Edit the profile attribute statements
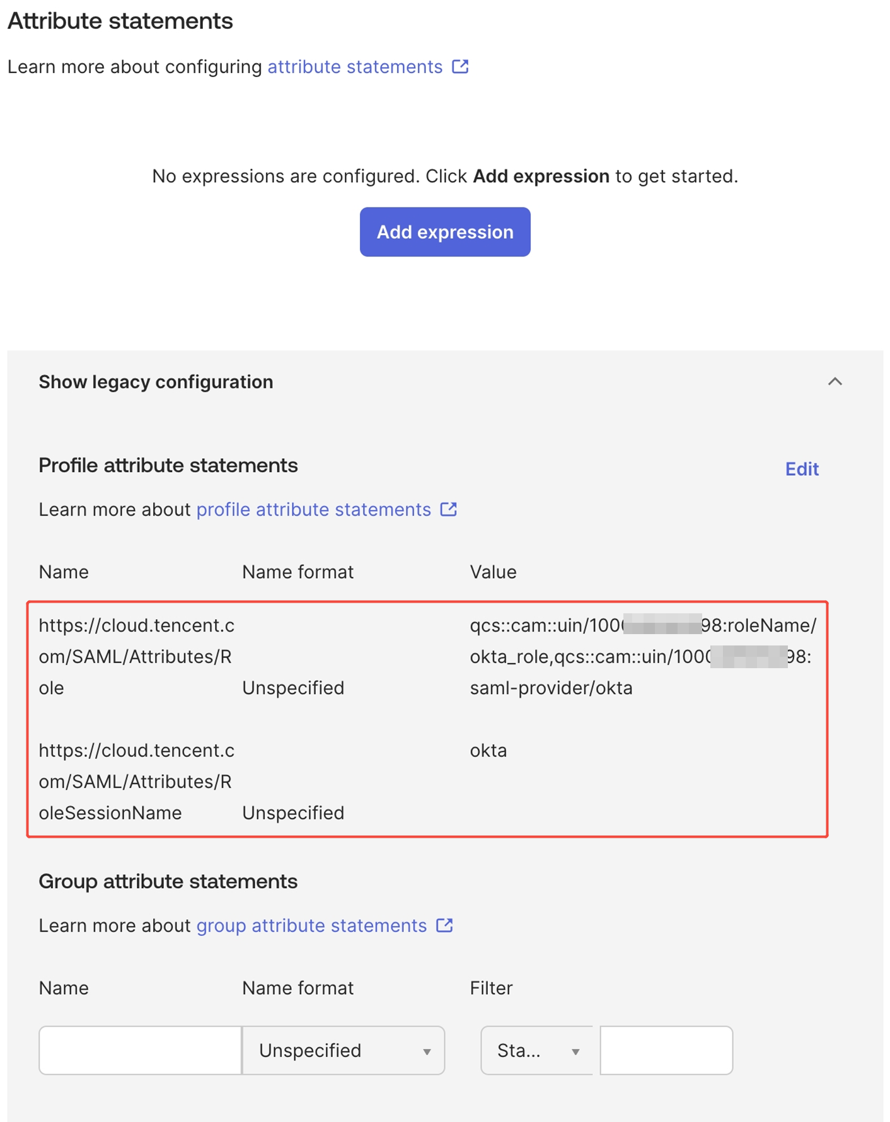 coord(802,469)
